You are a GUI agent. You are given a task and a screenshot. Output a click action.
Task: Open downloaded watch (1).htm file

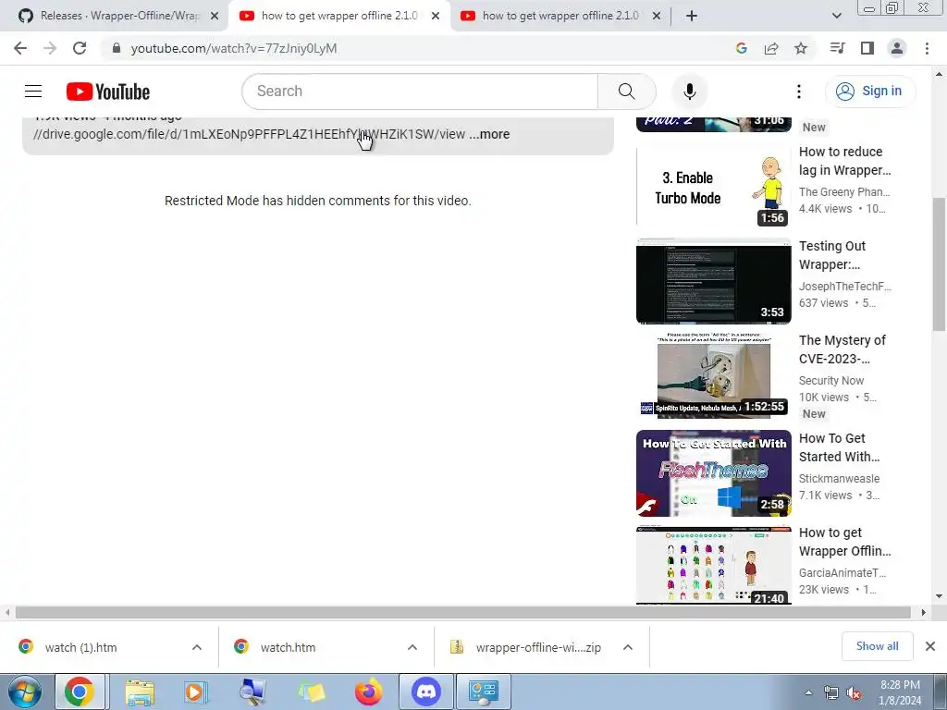[80, 647]
